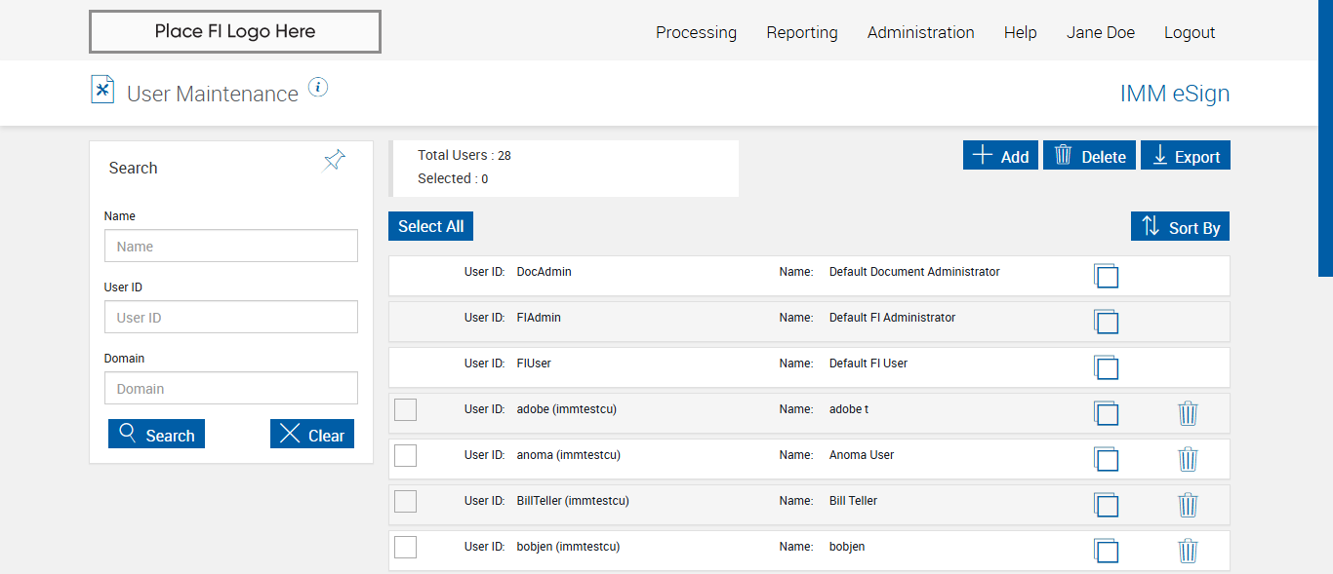The image size is (1333, 574).
Task: Copy the DocAdmin user entry
Action: tap(1106, 276)
